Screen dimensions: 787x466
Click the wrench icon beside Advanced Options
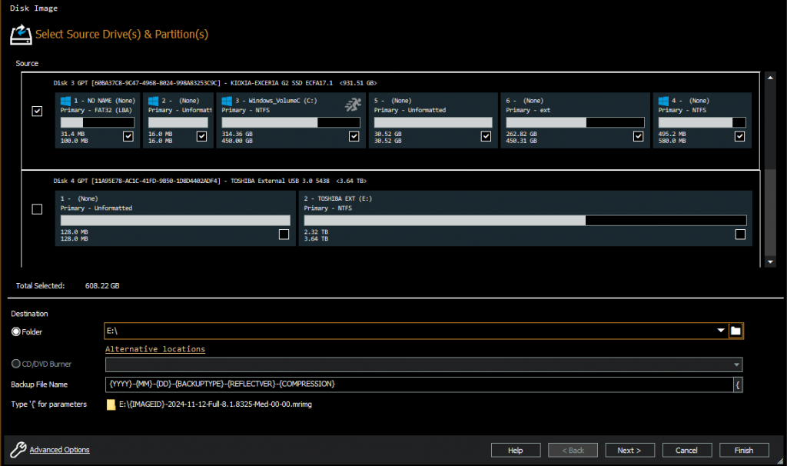(x=18, y=449)
